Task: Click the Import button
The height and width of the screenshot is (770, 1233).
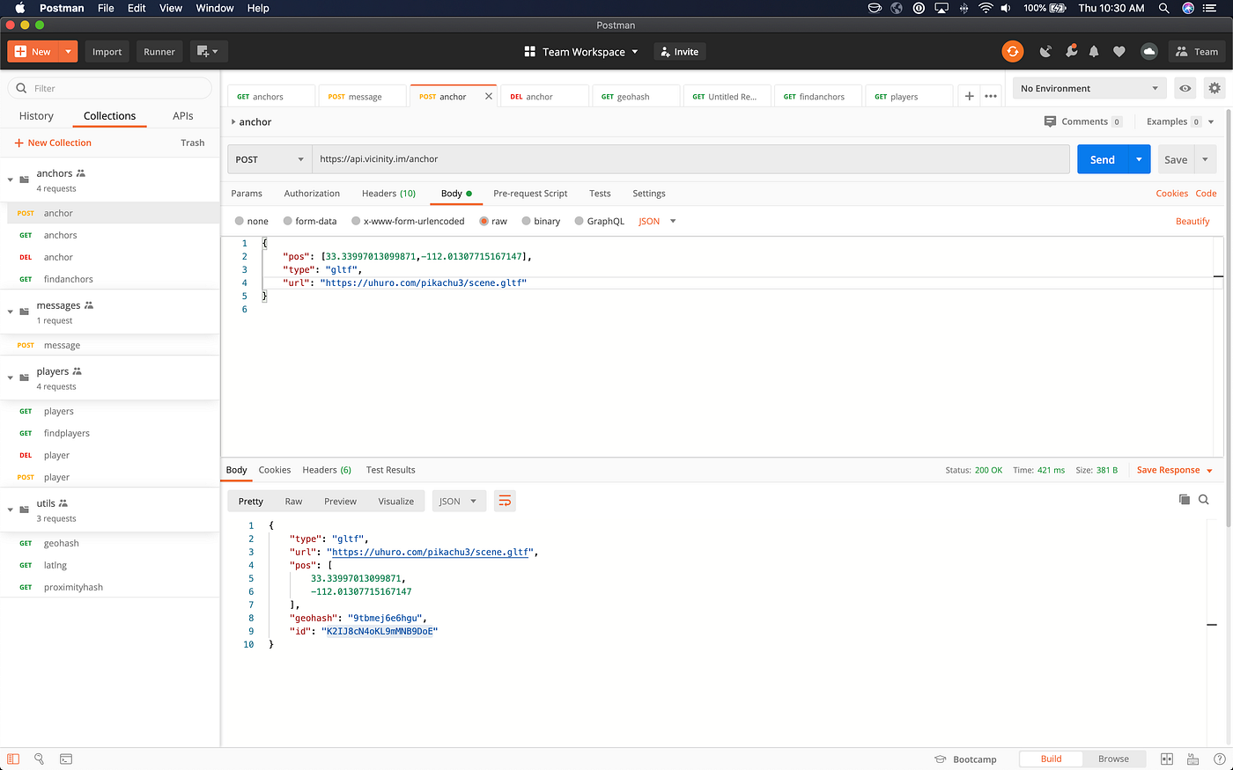Action: tap(107, 52)
